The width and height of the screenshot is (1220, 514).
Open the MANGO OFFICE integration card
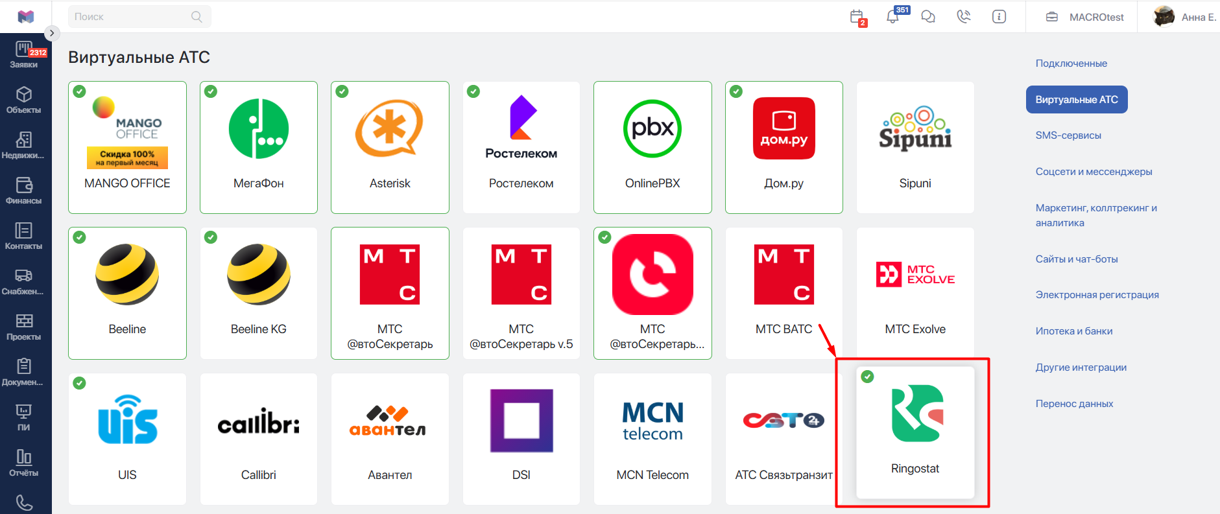[x=127, y=147]
